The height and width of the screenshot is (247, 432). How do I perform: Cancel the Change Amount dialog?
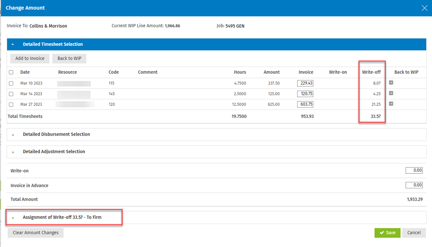pos(414,233)
